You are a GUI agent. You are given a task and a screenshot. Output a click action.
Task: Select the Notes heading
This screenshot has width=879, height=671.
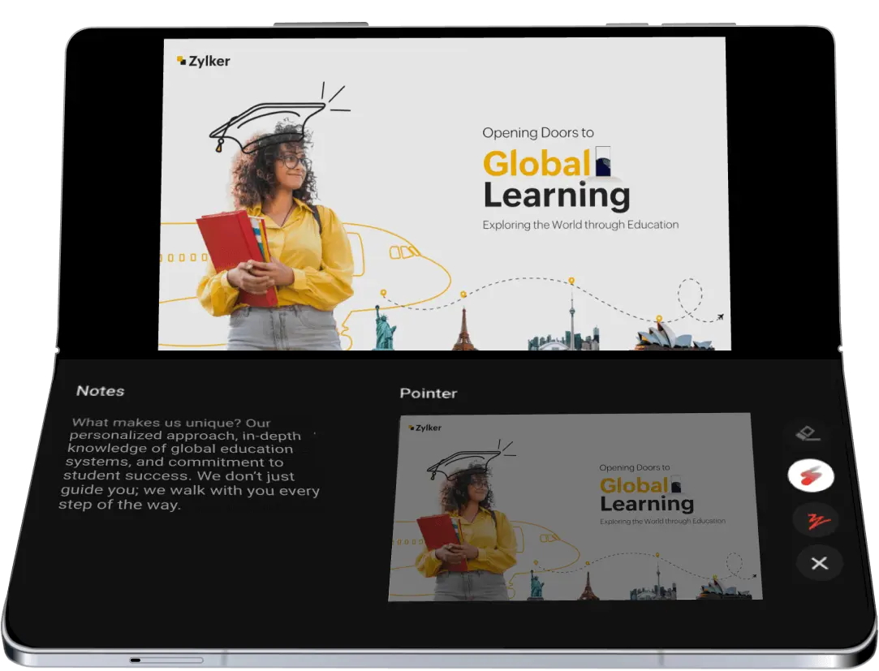(x=101, y=391)
